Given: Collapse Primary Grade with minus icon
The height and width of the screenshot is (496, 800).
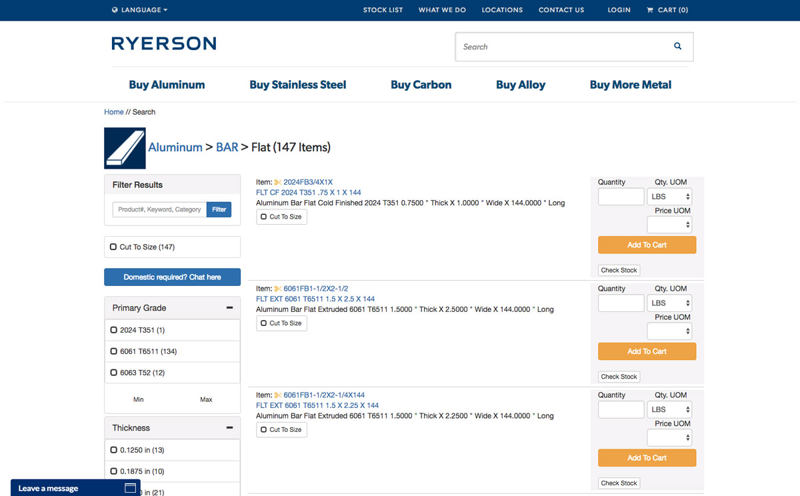Looking at the screenshot, I should click(x=229, y=308).
